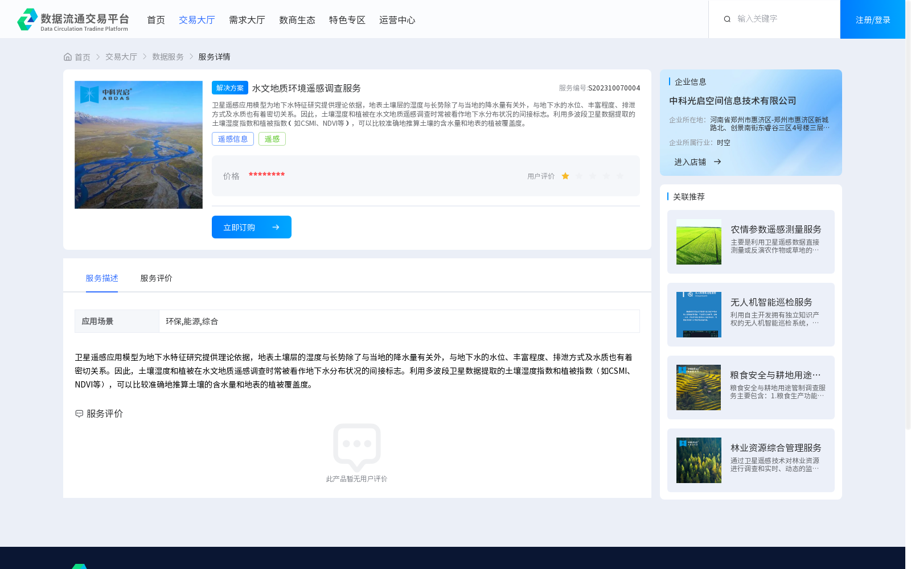Click the fourth rating star

click(606, 176)
